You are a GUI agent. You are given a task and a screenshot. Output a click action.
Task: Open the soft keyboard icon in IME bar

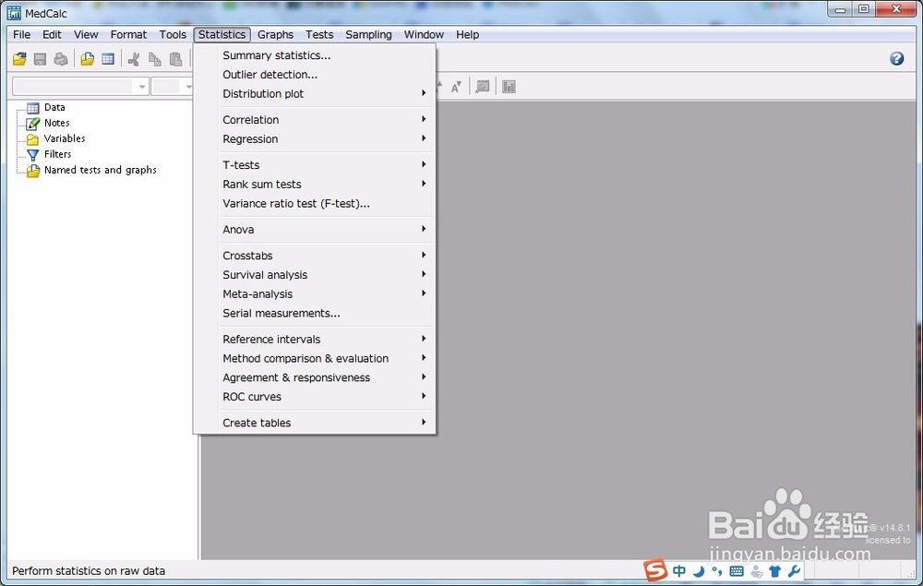click(x=737, y=570)
